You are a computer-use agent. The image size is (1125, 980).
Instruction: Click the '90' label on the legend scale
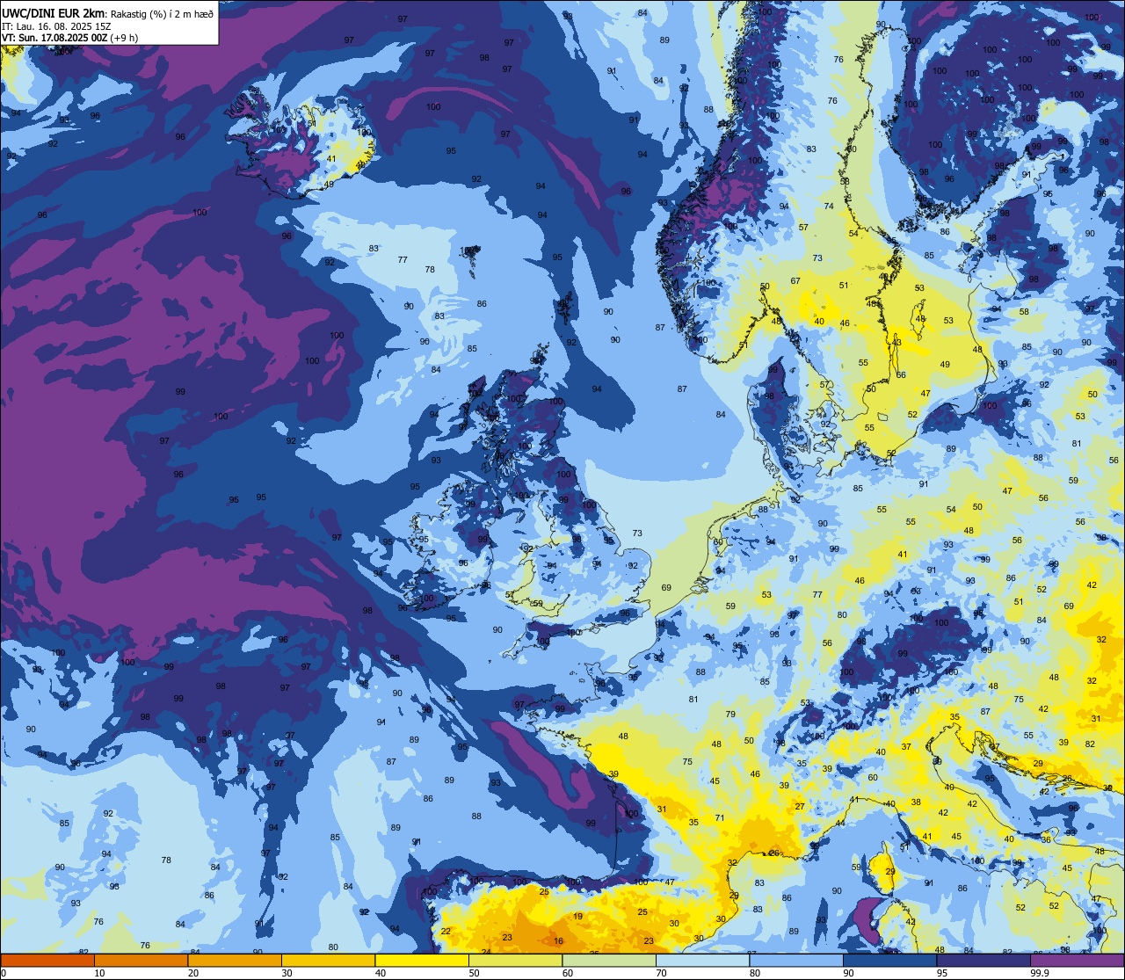point(849,973)
